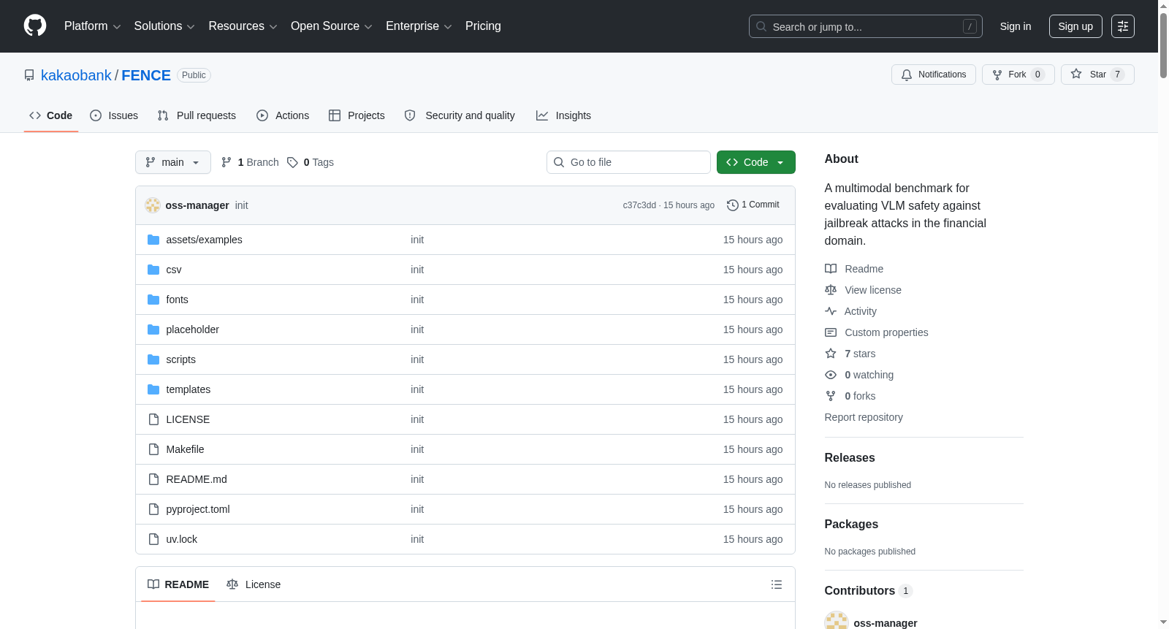Focus the Go to file input
The image size is (1169, 629).
[x=628, y=162]
